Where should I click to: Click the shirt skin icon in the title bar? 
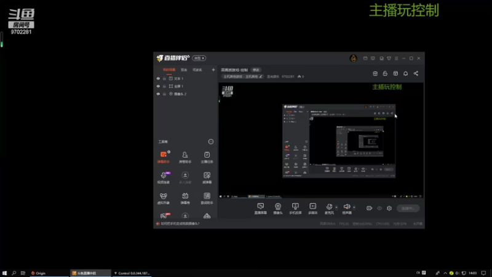click(x=389, y=58)
